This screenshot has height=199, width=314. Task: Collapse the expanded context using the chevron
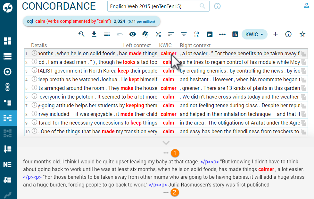click(x=166, y=143)
